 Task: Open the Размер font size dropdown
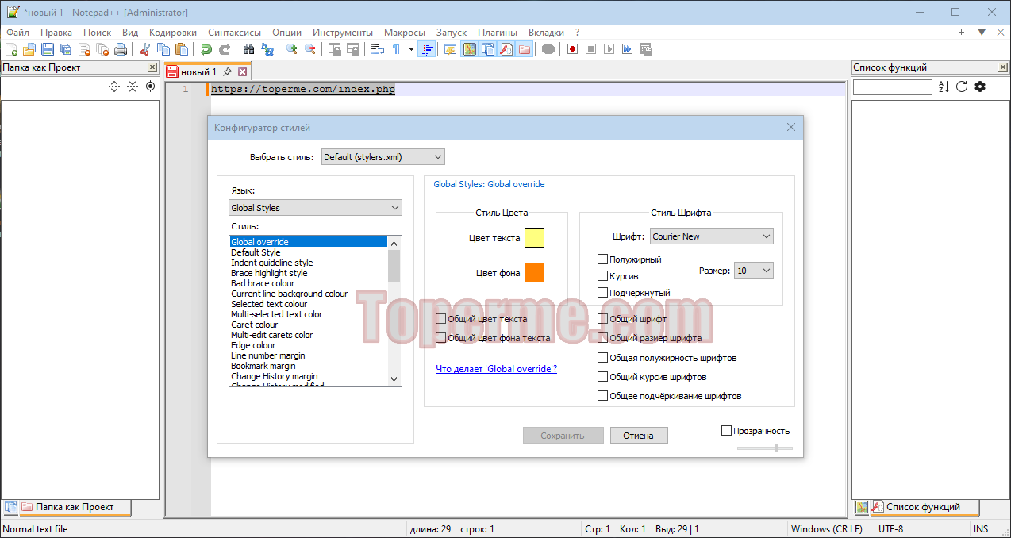click(x=754, y=271)
